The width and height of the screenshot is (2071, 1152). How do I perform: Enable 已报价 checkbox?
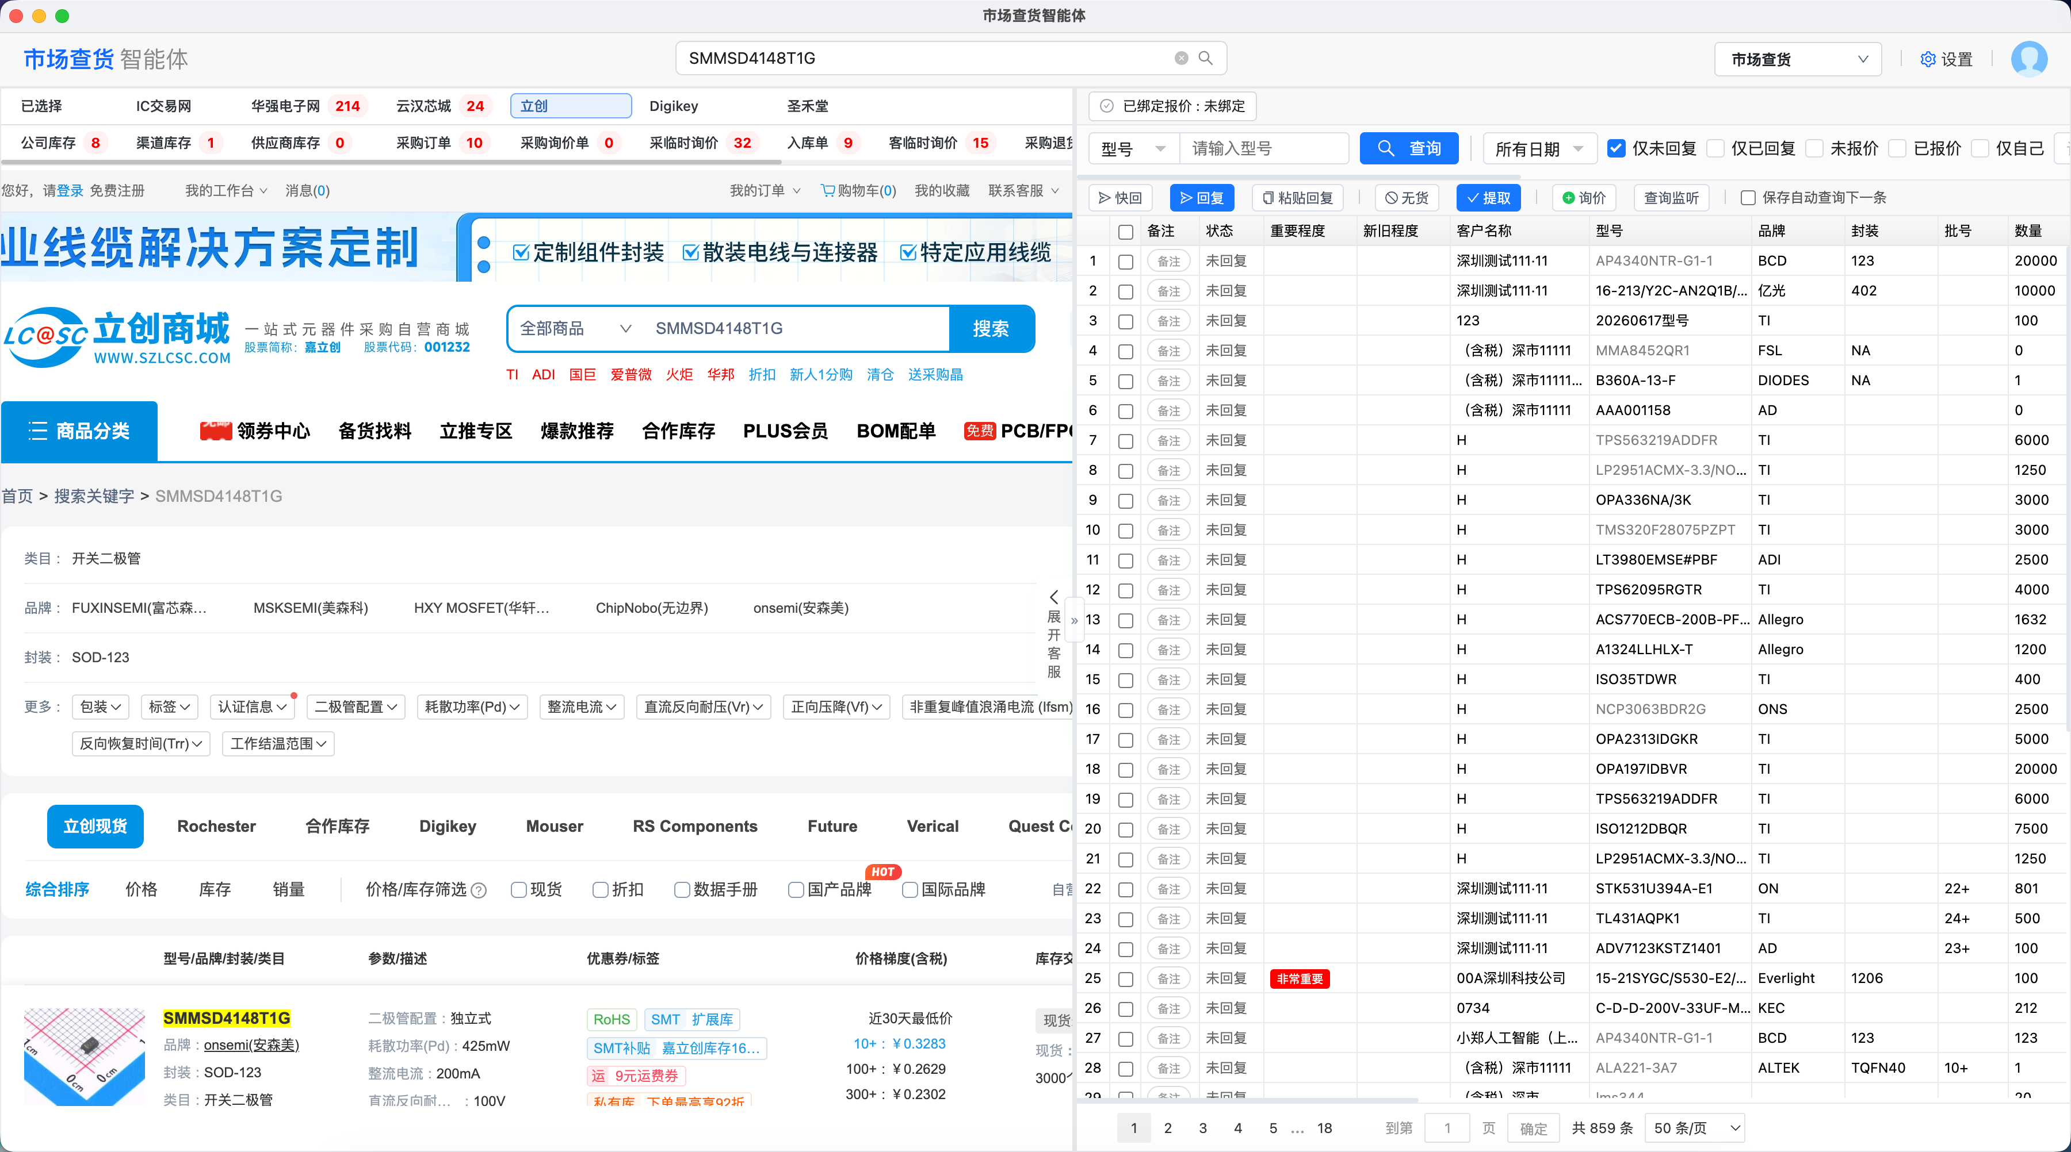tap(1897, 149)
